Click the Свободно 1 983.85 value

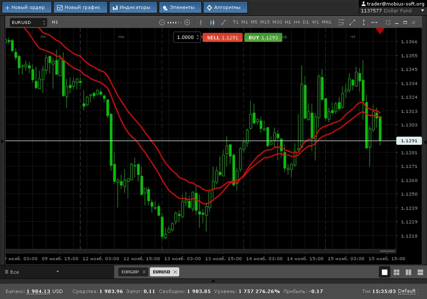coord(199,291)
